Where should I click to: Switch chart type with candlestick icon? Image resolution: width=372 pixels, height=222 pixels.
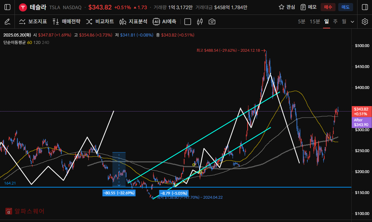[200, 22]
